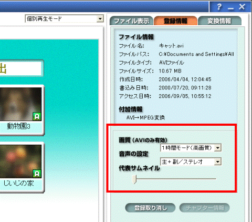Minimize the application window

[x=230, y=8]
